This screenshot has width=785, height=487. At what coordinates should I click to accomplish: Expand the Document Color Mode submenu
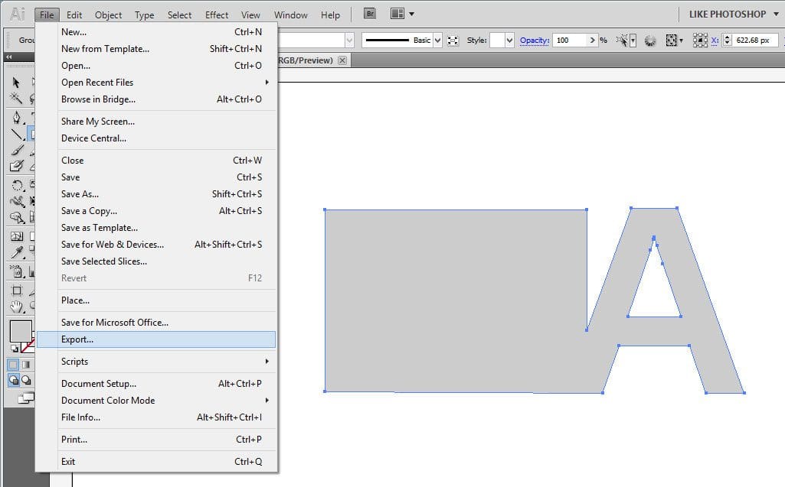point(267,400)
